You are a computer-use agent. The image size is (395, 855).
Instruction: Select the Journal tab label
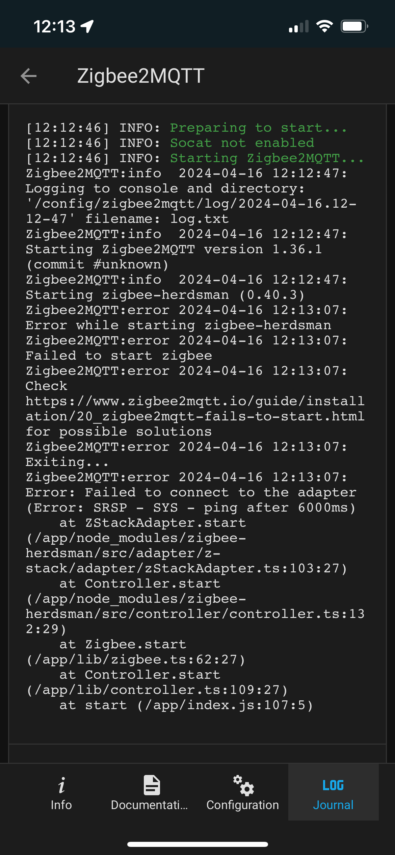coord(333,805)
